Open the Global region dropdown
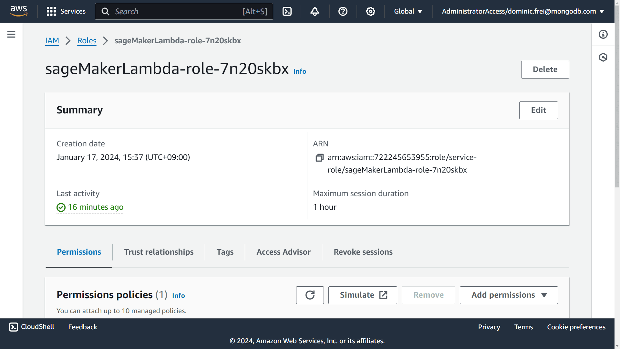 (408, 11)
